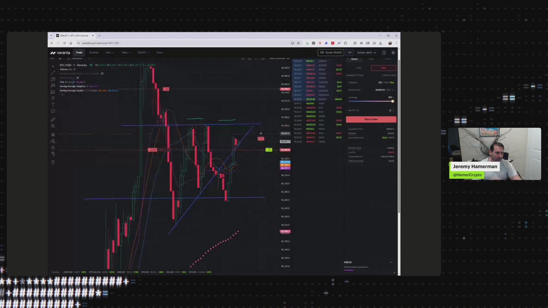Open the emoji icons tool
Screen dimensions: 548x308
point(53,111)
